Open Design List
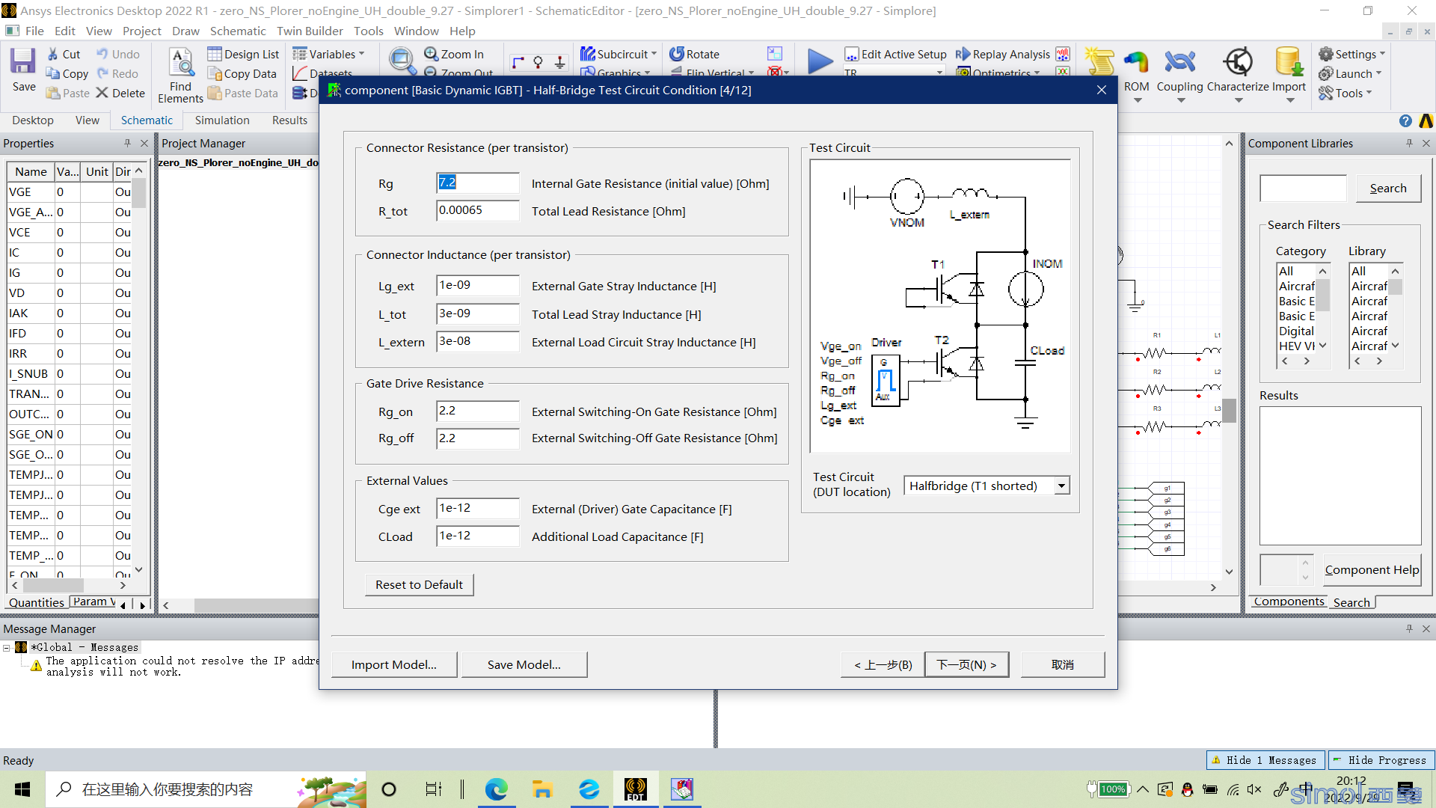Image resolution: width=1436 pixels, height=808 pixels. 243,54
